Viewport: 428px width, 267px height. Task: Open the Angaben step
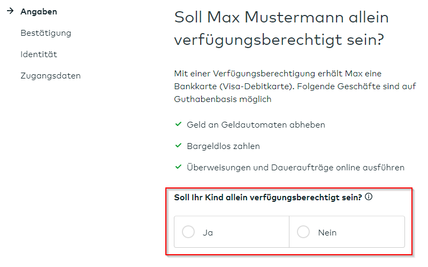tap(39, 12)
